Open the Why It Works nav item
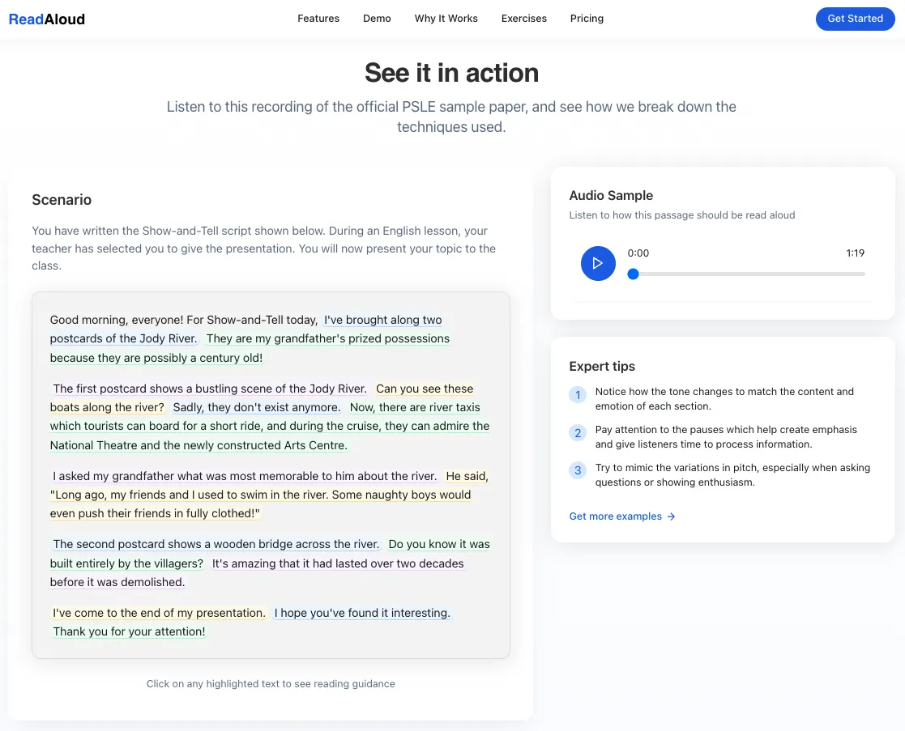This screenshot has height=731, width=905. (x=446, y=19)
